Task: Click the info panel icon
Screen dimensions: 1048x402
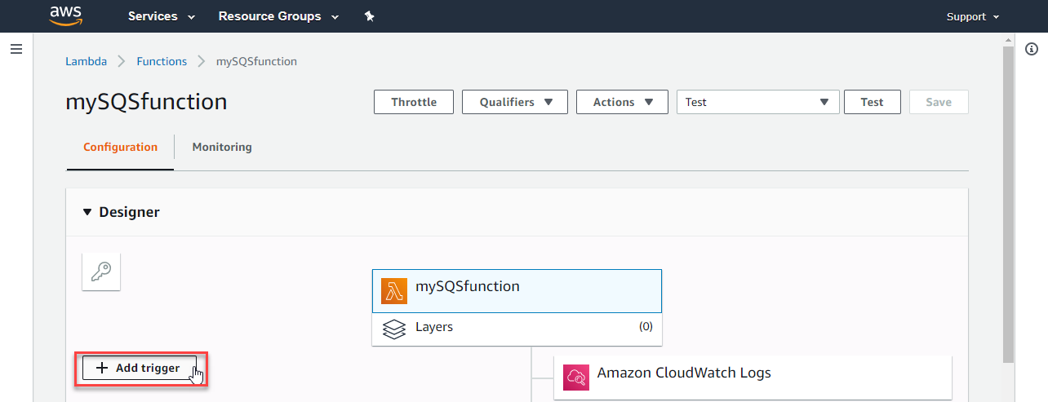Action: pos(1031,50)
